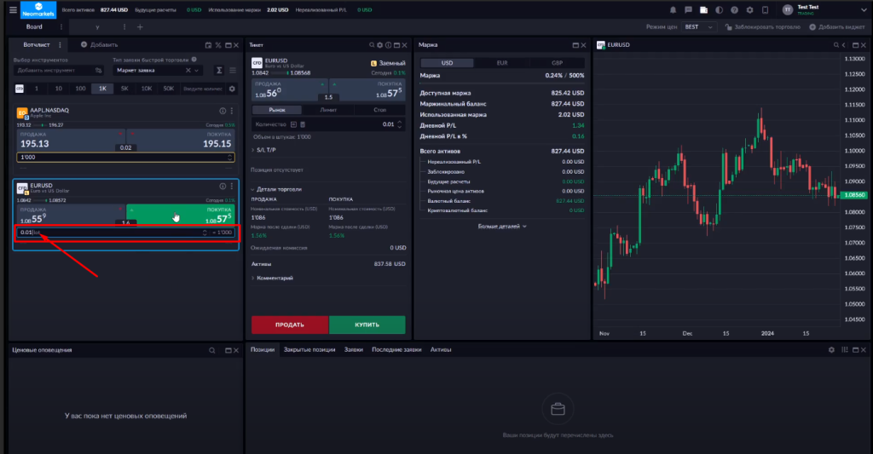Select quick quantity 50K
This screenshot has height=454, width=873.
coord(169,89)
